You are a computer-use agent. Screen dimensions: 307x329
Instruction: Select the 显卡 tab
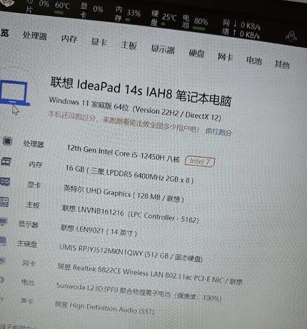(x=99, y=42)
